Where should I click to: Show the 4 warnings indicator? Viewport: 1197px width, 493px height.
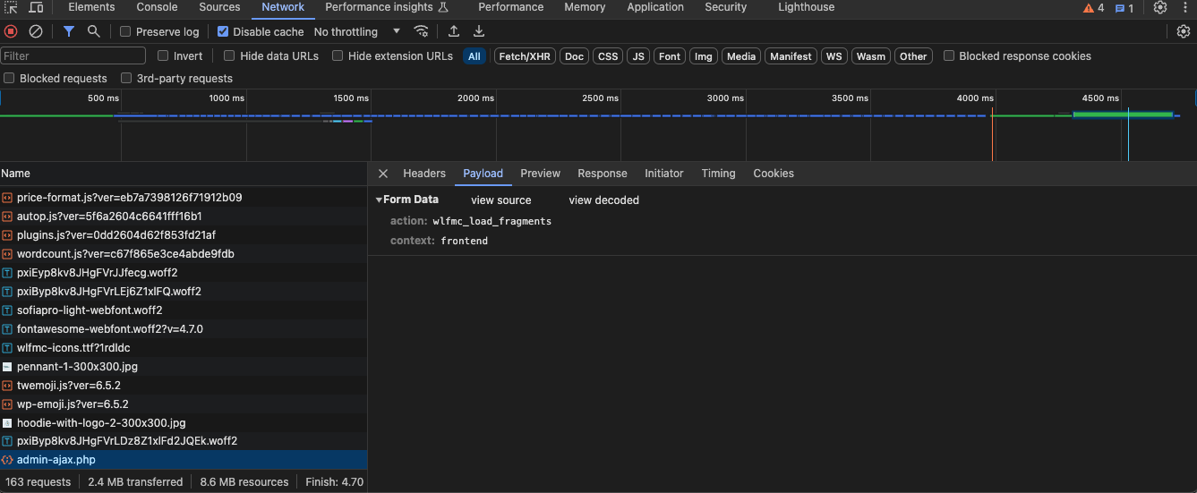pyautogui.click(x=1094, y=8)
